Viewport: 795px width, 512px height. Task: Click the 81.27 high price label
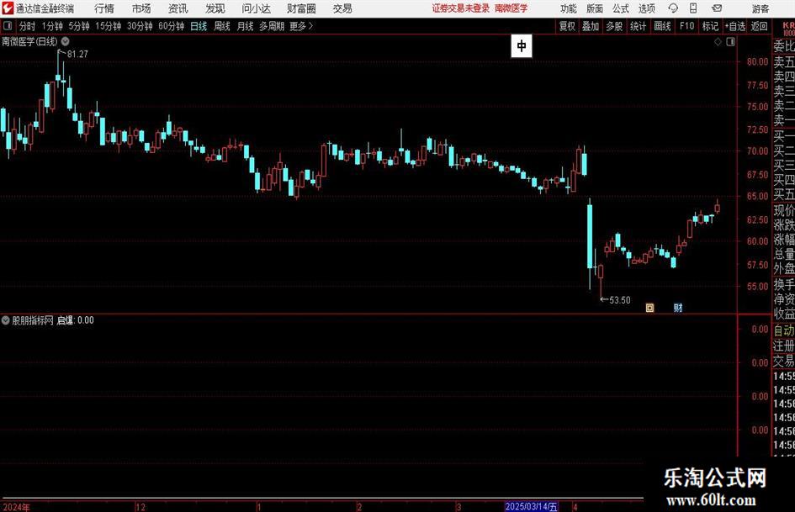[77, 54]
